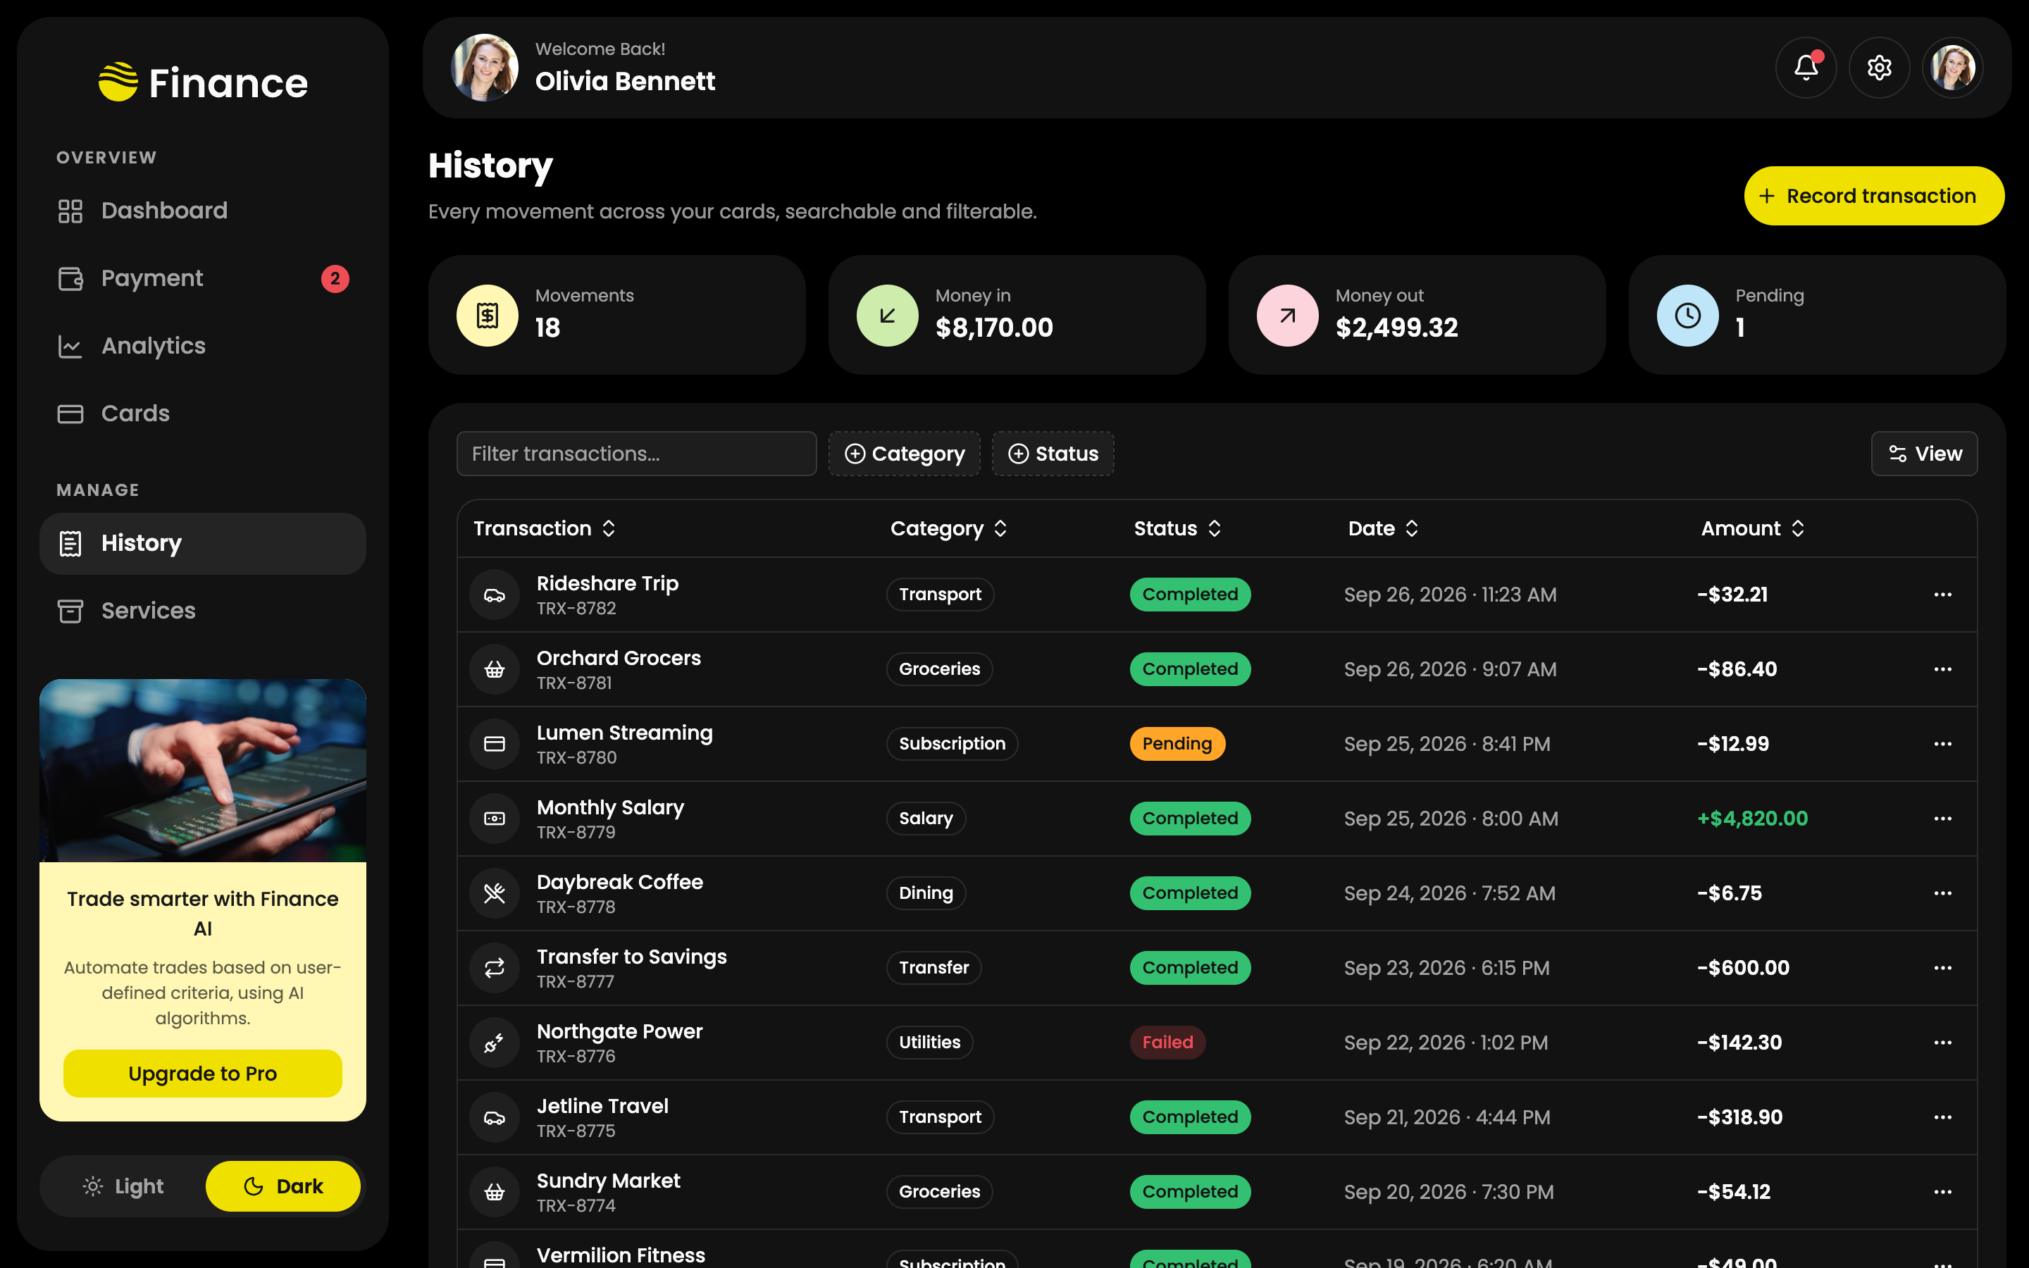The width and height of the screenshot is (2029, 1268).
Task: Click the Salary category tag
Action: click(x=926, y=819)
